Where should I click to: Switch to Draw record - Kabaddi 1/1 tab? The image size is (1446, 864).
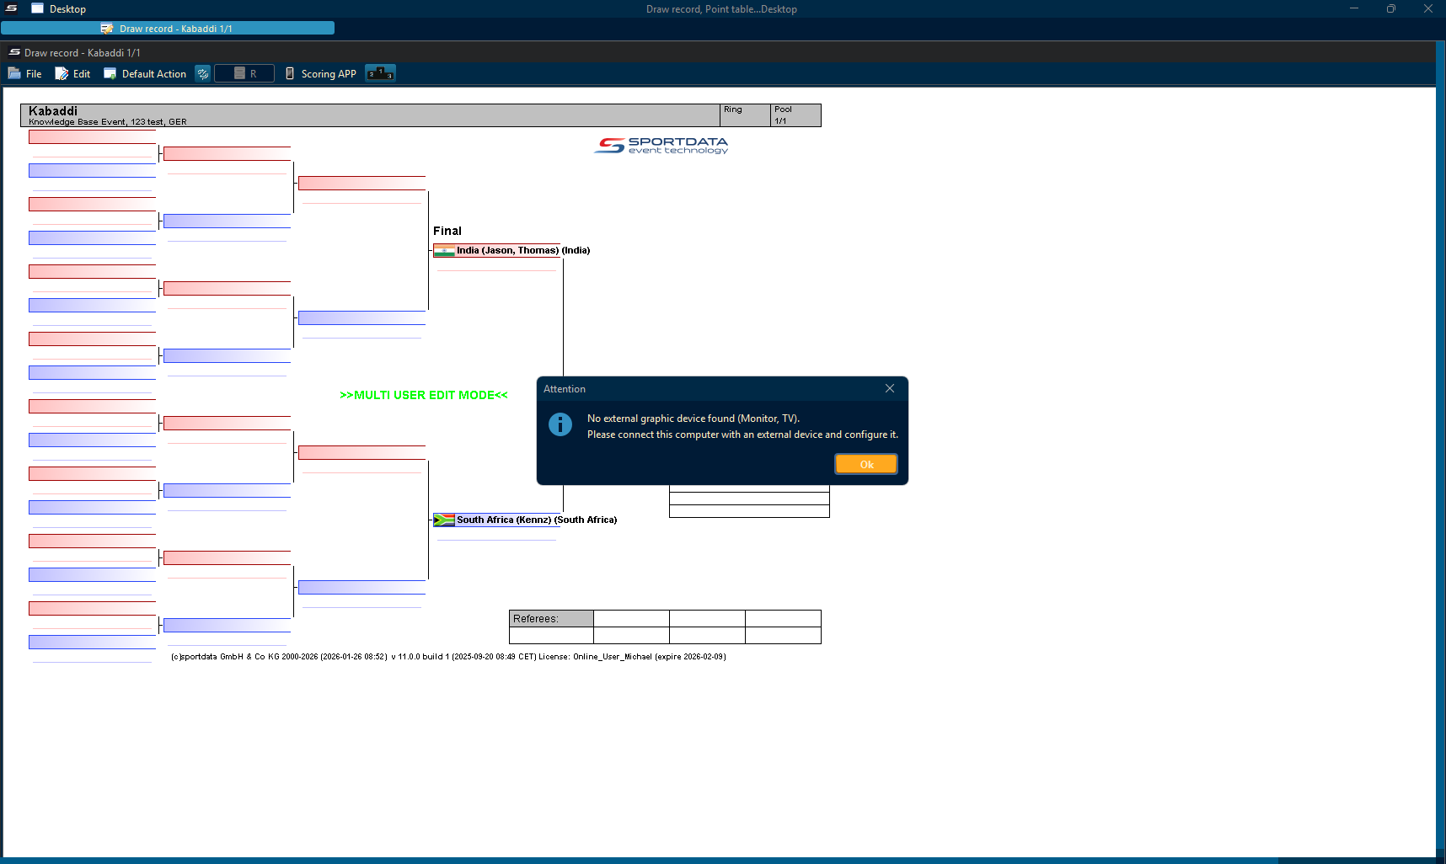click(x=168, y=29)
